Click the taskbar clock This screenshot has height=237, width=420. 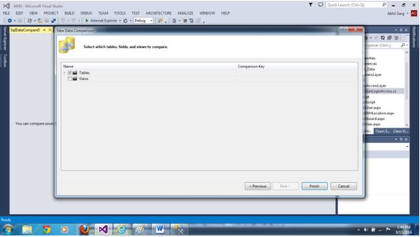(403, 229)
